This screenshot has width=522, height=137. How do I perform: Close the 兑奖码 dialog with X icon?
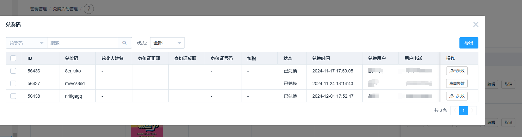click(x=476, y=25)
